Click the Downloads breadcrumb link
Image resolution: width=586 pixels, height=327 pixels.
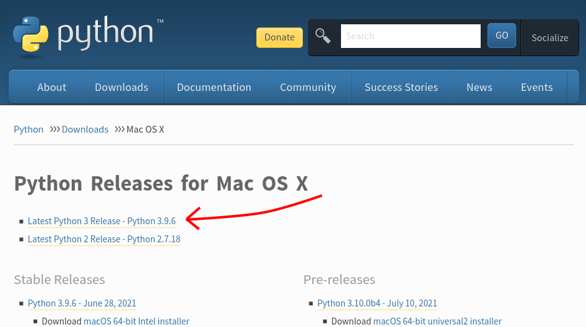85,130
